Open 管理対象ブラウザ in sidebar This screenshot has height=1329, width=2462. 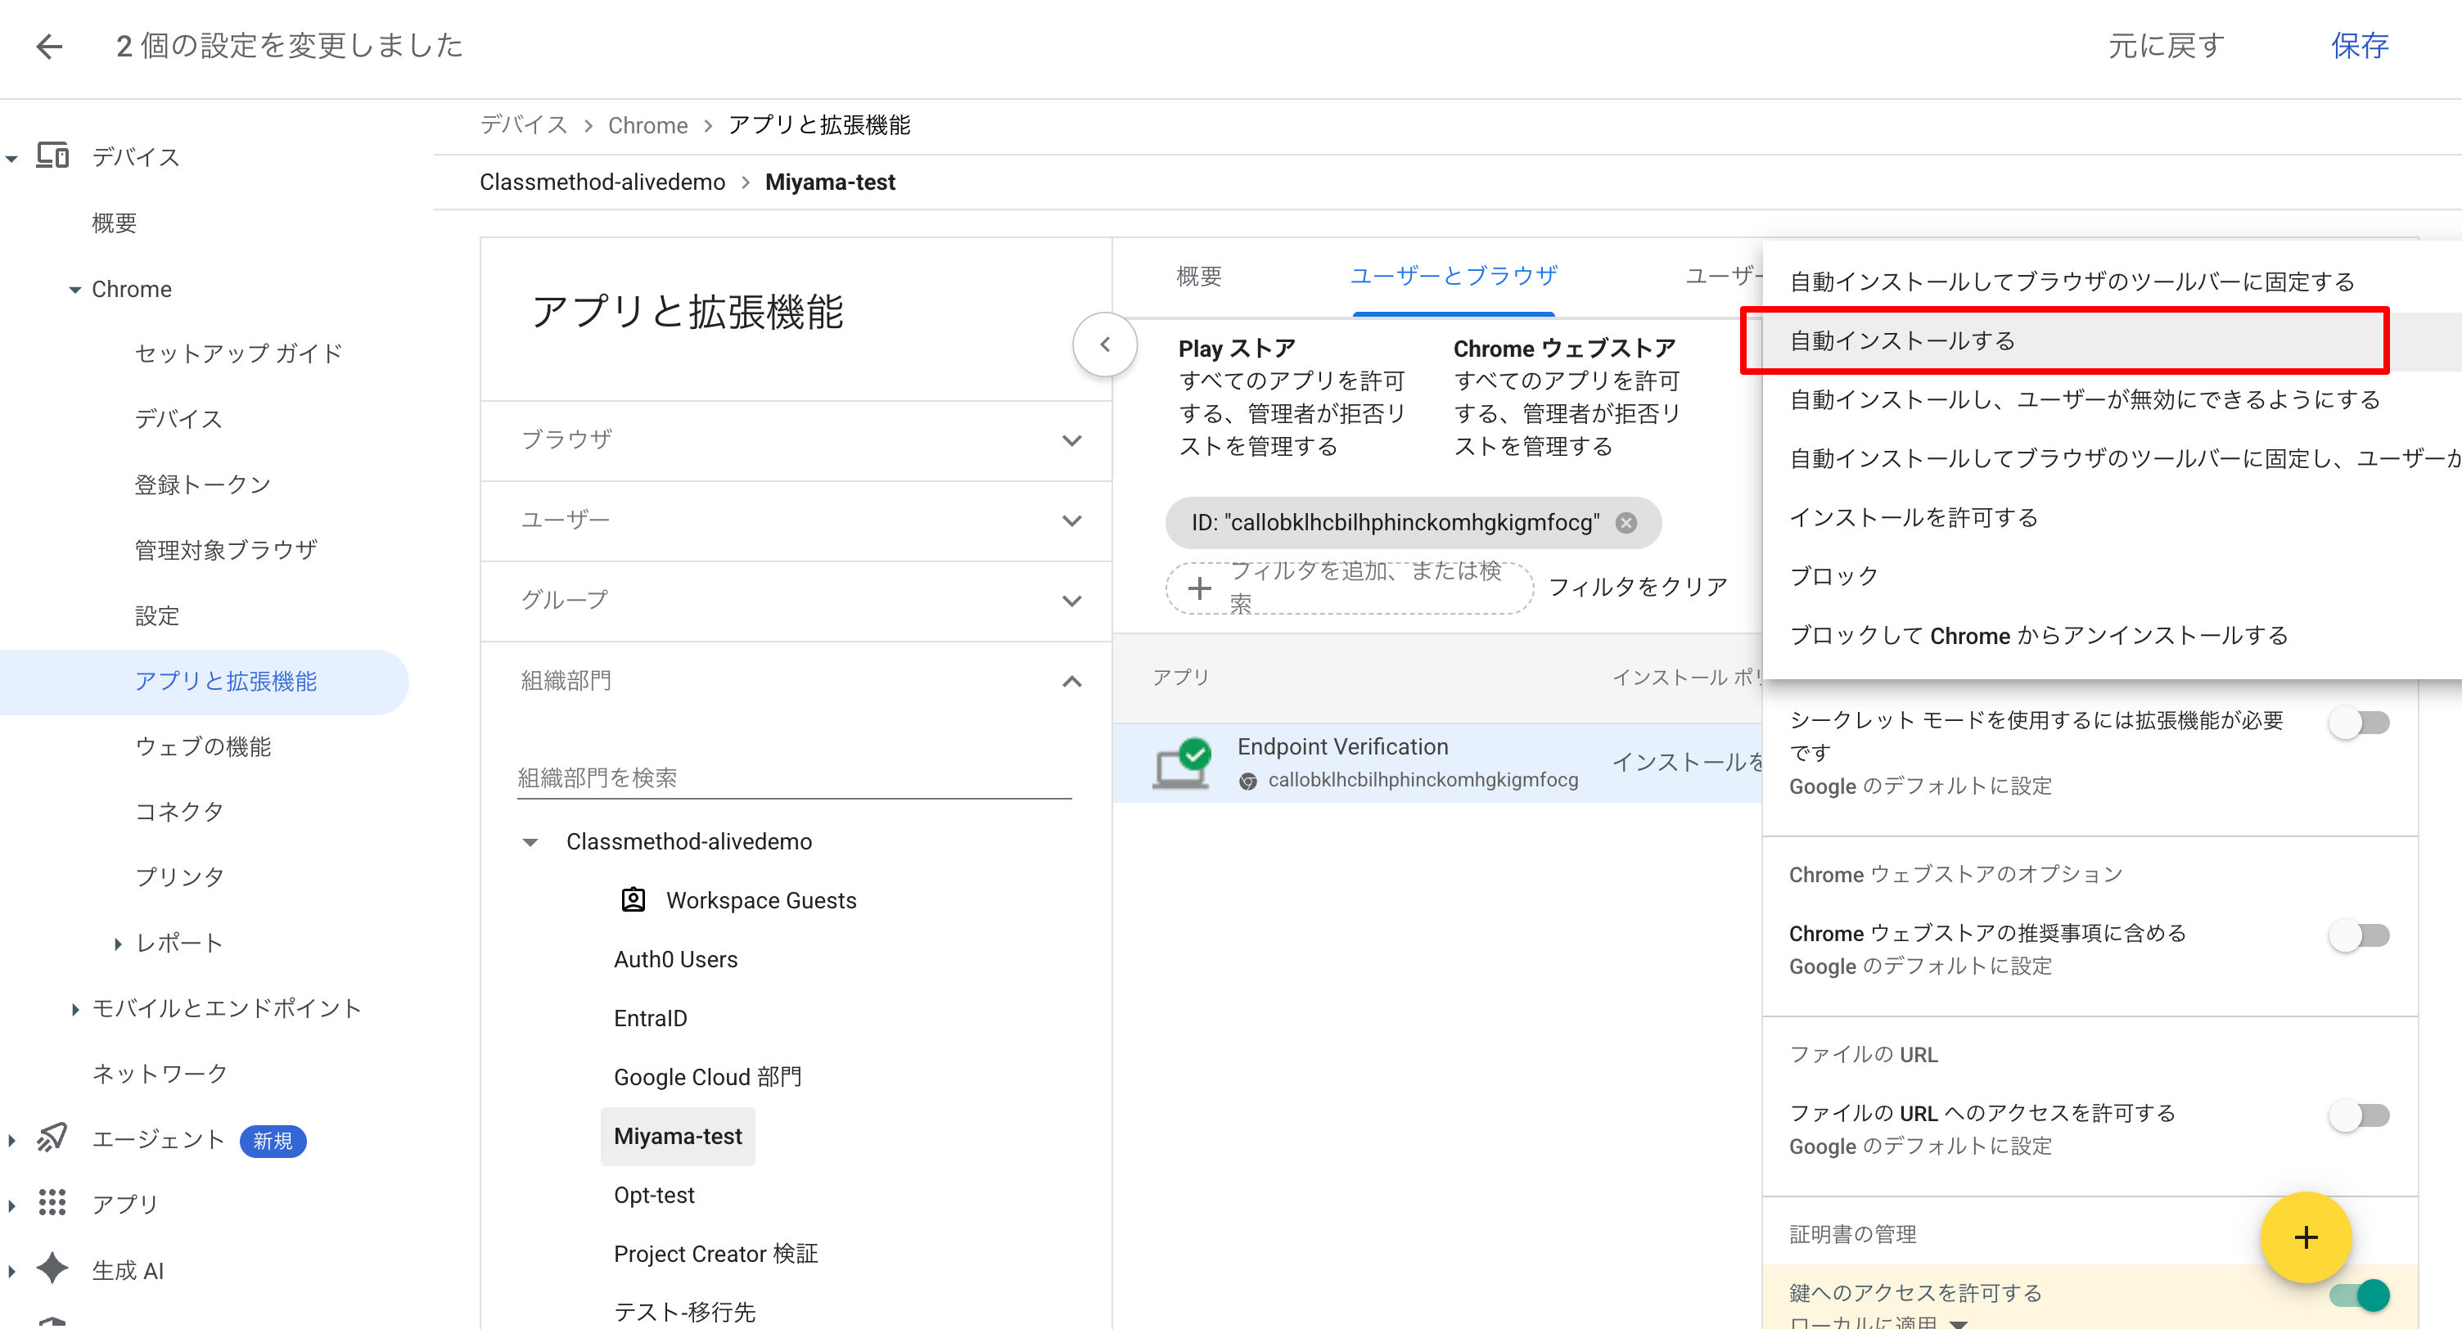tap(226, 550)
